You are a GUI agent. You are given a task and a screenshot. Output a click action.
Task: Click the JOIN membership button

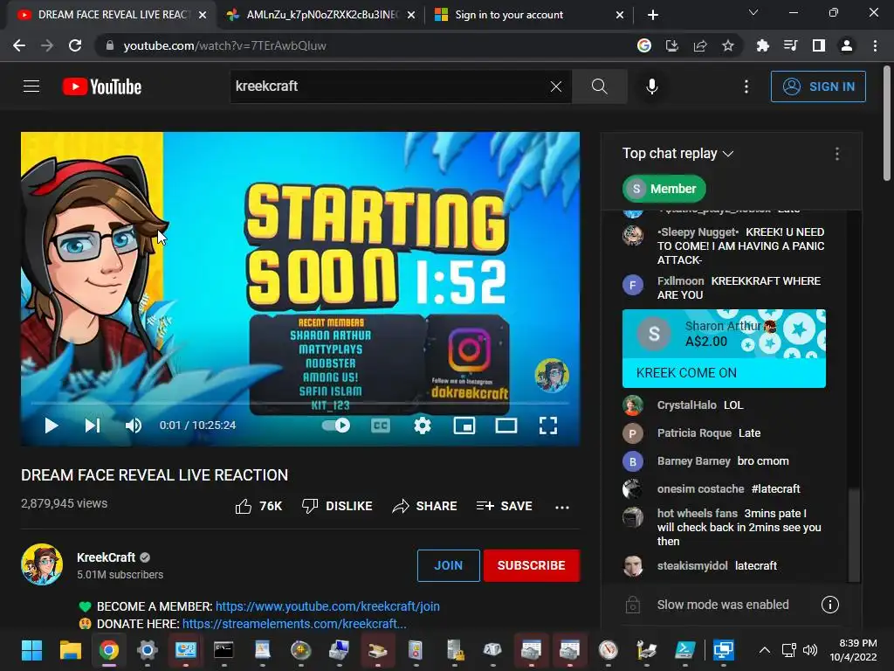[x=449, y=565]
